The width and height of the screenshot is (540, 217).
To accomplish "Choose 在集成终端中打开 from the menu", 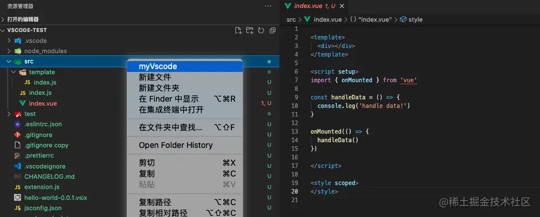I will (185, 110).
